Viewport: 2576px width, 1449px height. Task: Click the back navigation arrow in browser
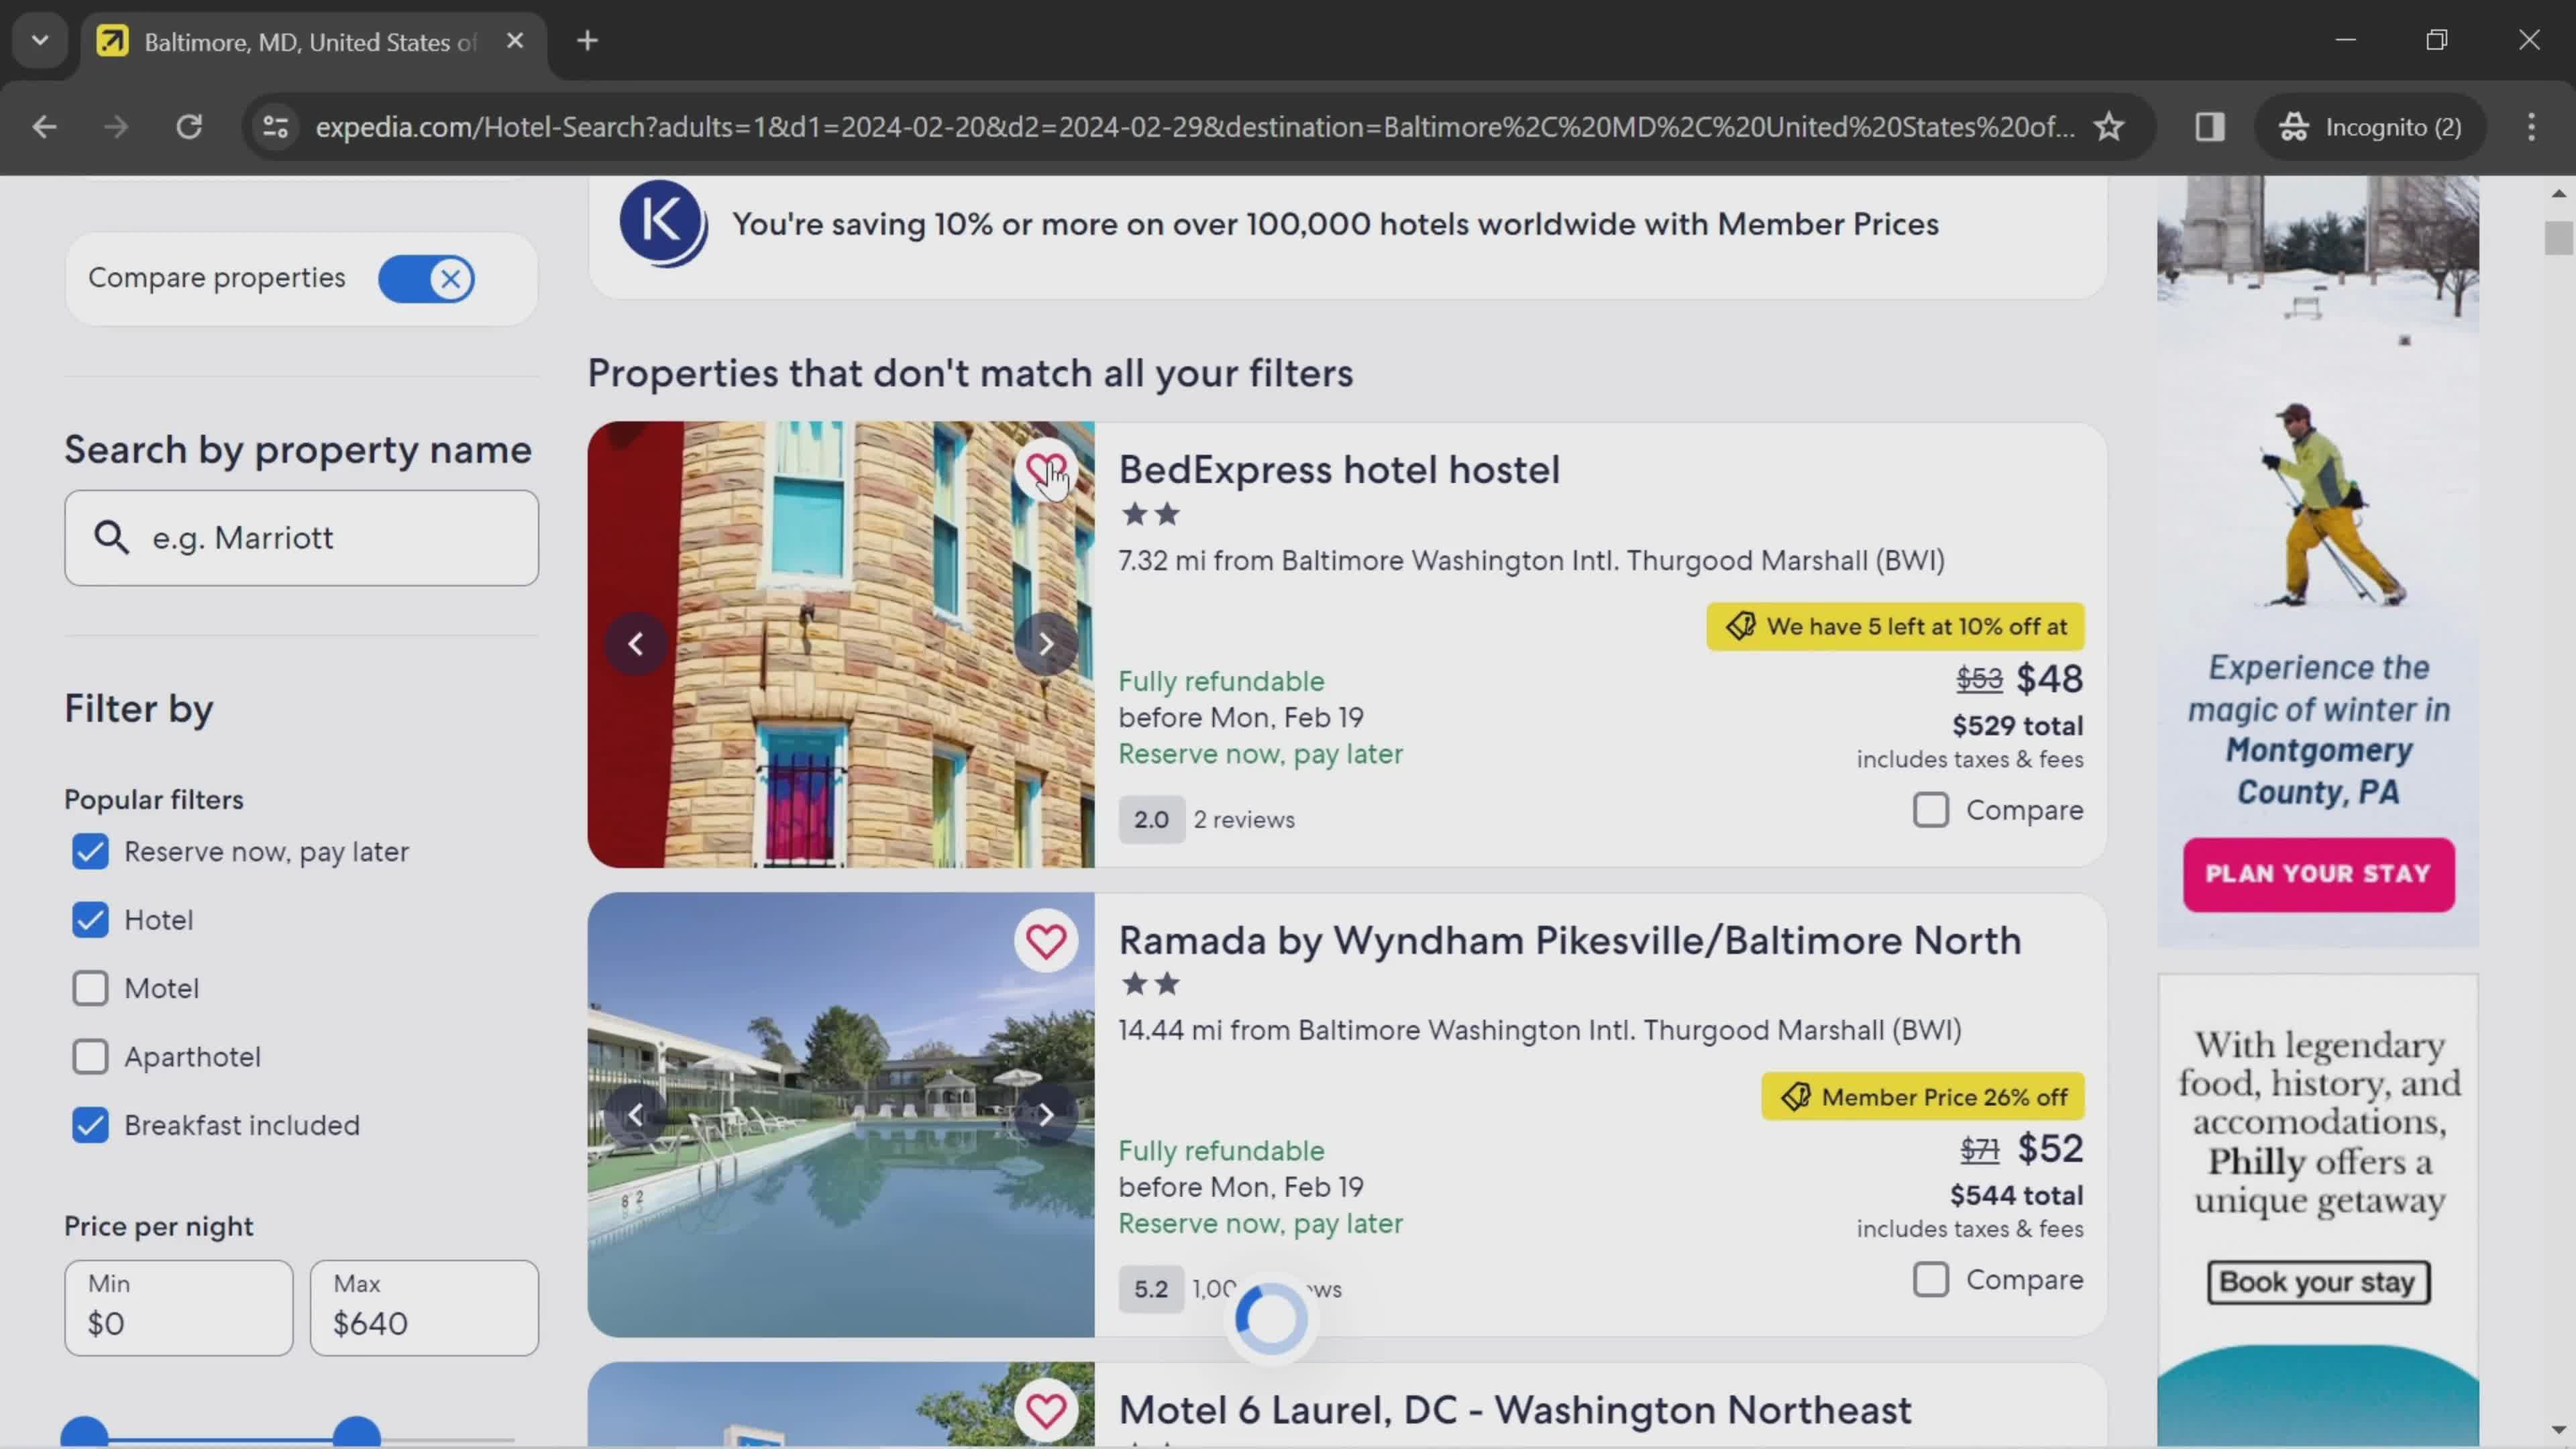click(44, 127)
